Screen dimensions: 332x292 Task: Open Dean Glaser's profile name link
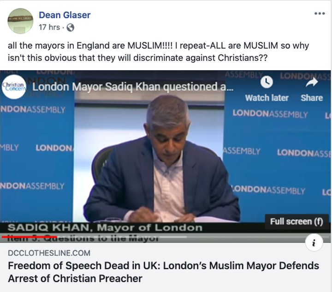coord(65,15)
